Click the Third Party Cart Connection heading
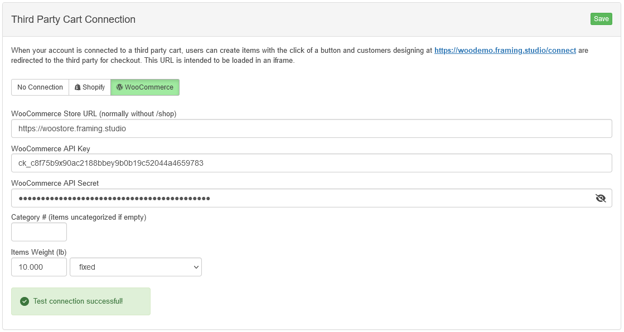 (x=73, y=19)
